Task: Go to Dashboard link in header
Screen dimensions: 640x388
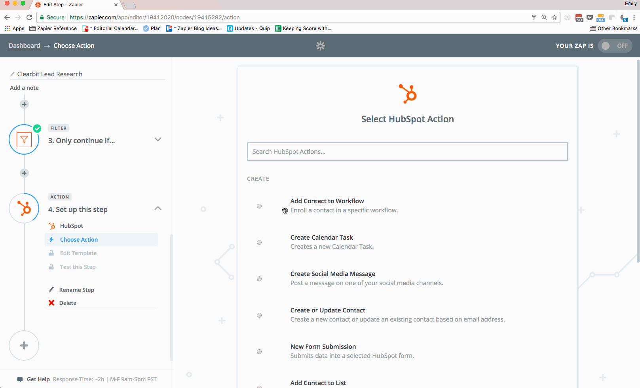Action: tap(25, 46)
